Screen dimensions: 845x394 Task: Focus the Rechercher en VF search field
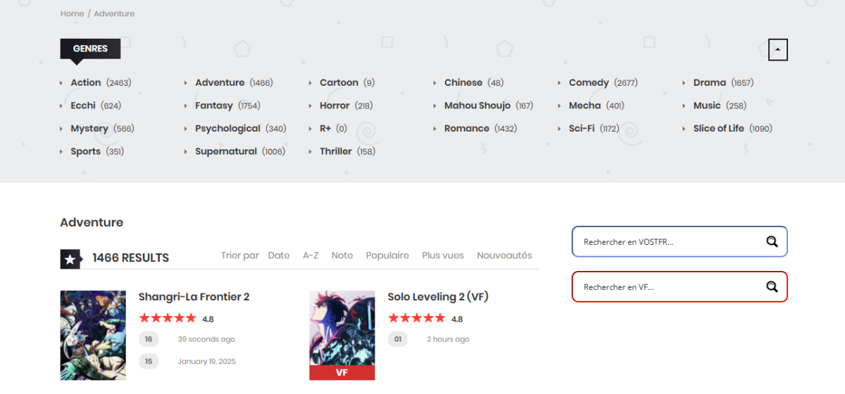coord(680,286)
